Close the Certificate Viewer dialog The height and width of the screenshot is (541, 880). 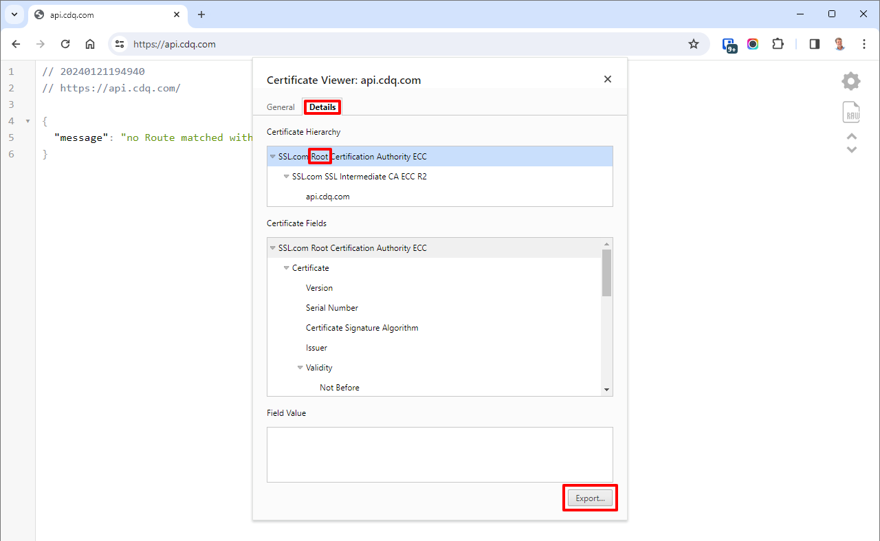608,79
